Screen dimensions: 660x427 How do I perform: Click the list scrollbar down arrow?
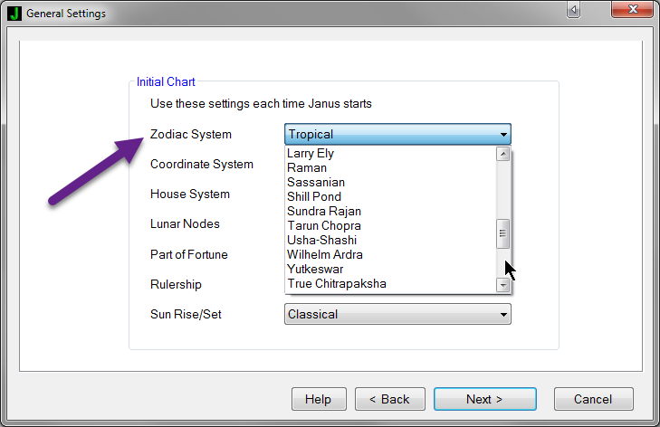tap(503, 285)
